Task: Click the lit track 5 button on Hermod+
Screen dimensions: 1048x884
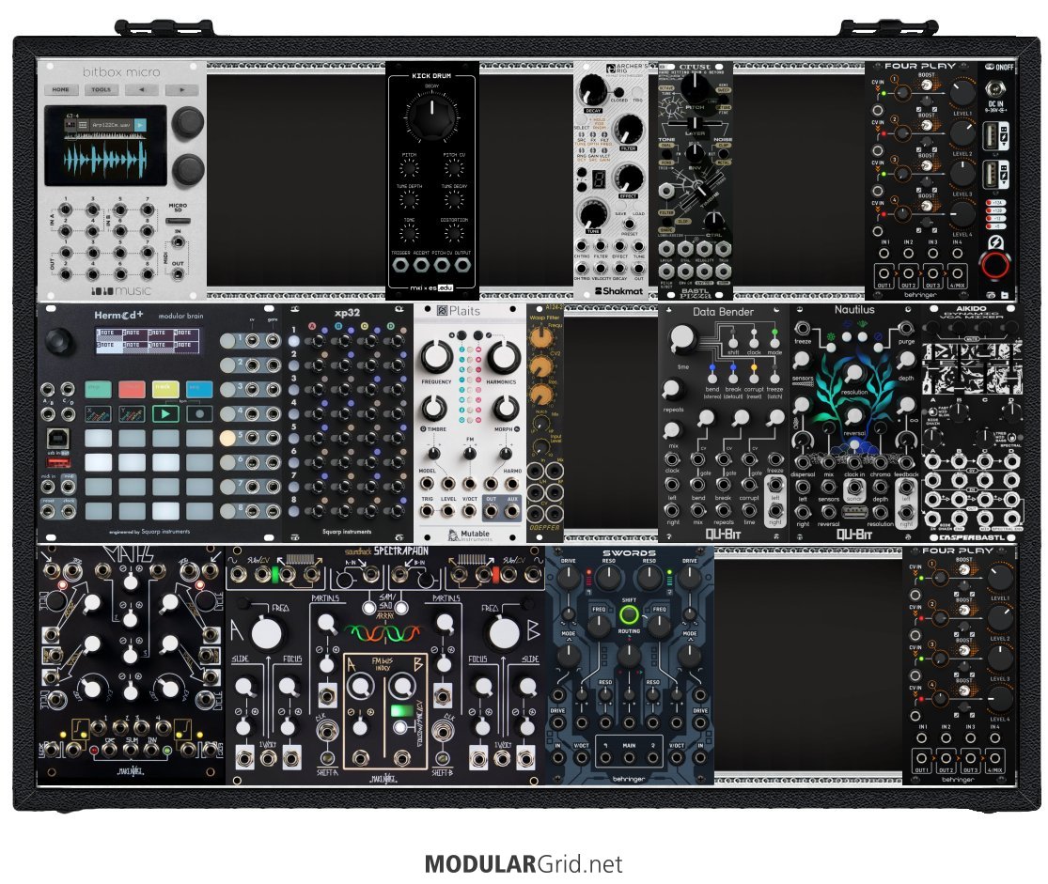Action: pos(227,438)
